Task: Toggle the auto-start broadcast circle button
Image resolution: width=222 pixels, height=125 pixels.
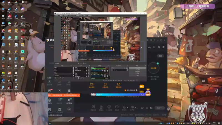Action: click(x=153, y=68)
